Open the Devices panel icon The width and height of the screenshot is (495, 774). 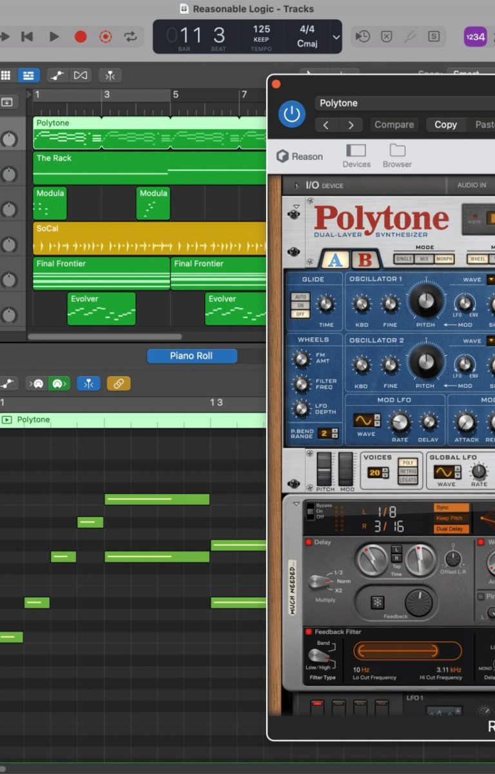pyautogui.click(x=356, y=155)
